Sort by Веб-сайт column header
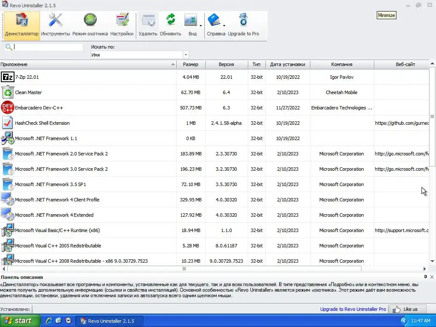The width and height of the screenshot is (436, 327). [402, 64]
